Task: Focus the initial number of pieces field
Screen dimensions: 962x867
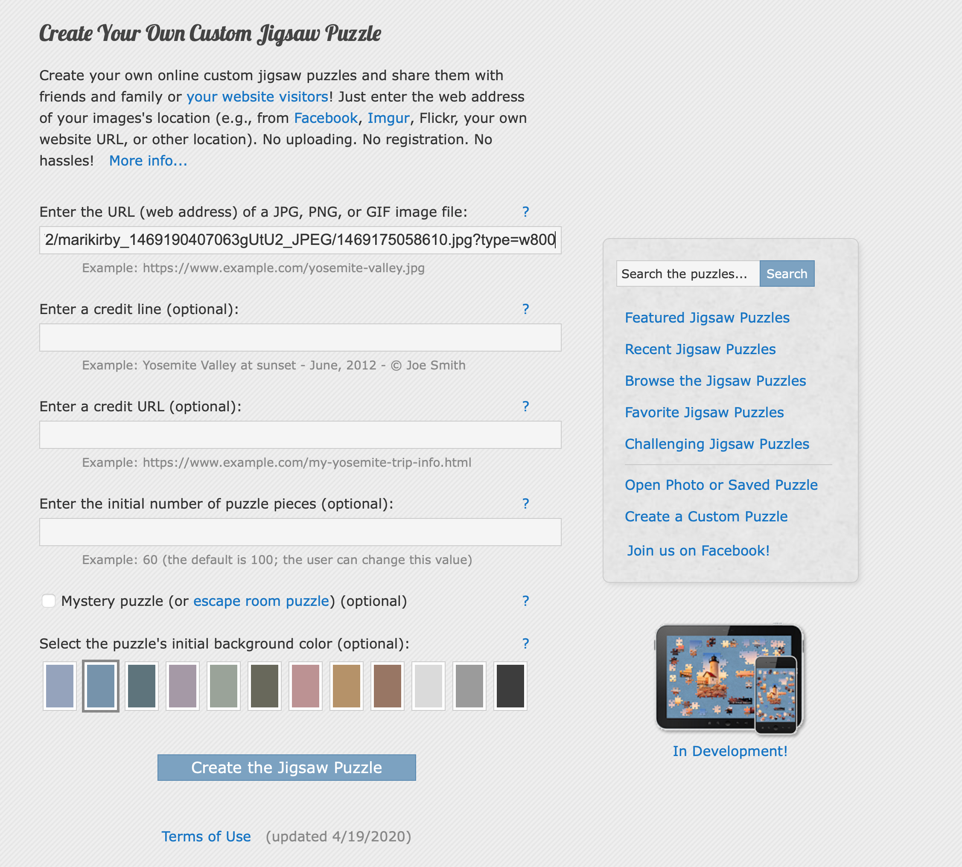Action: pos(300,532)
